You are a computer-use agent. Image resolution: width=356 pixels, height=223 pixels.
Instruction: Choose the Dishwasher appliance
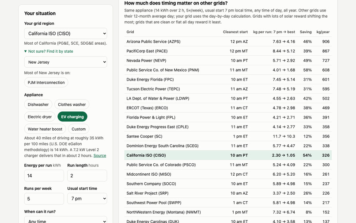[38, 104]
